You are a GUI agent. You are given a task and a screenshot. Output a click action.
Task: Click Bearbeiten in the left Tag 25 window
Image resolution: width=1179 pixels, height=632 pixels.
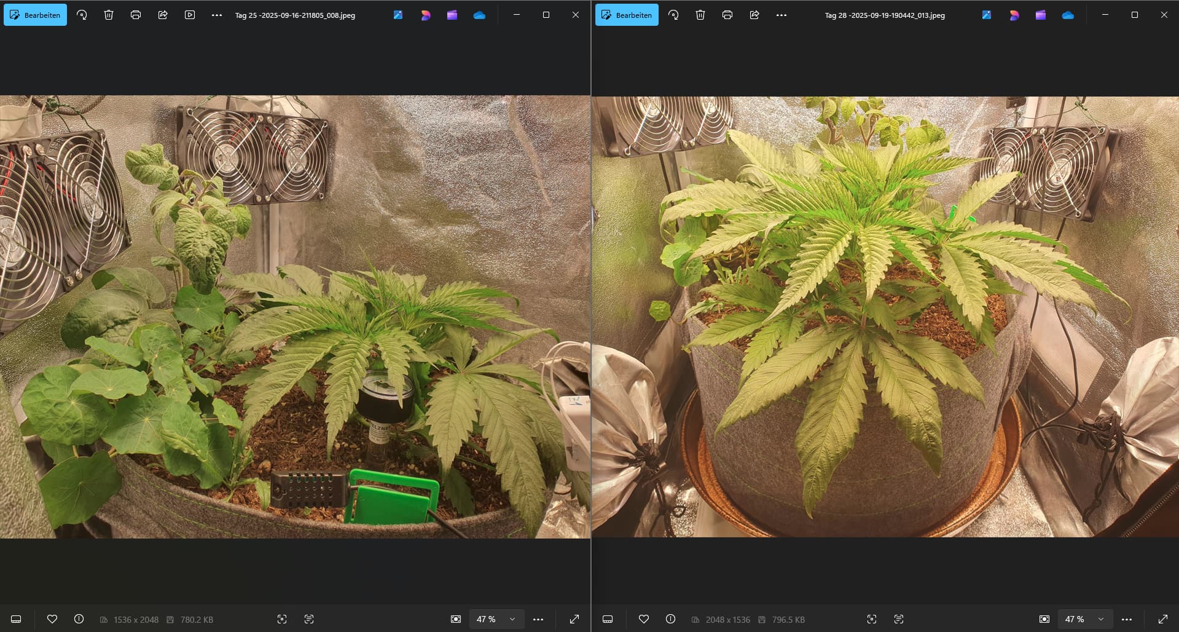point(36,15)
